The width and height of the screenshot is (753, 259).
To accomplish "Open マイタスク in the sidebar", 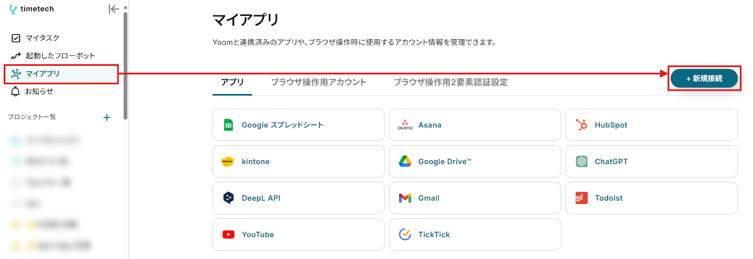I will 42,38.
